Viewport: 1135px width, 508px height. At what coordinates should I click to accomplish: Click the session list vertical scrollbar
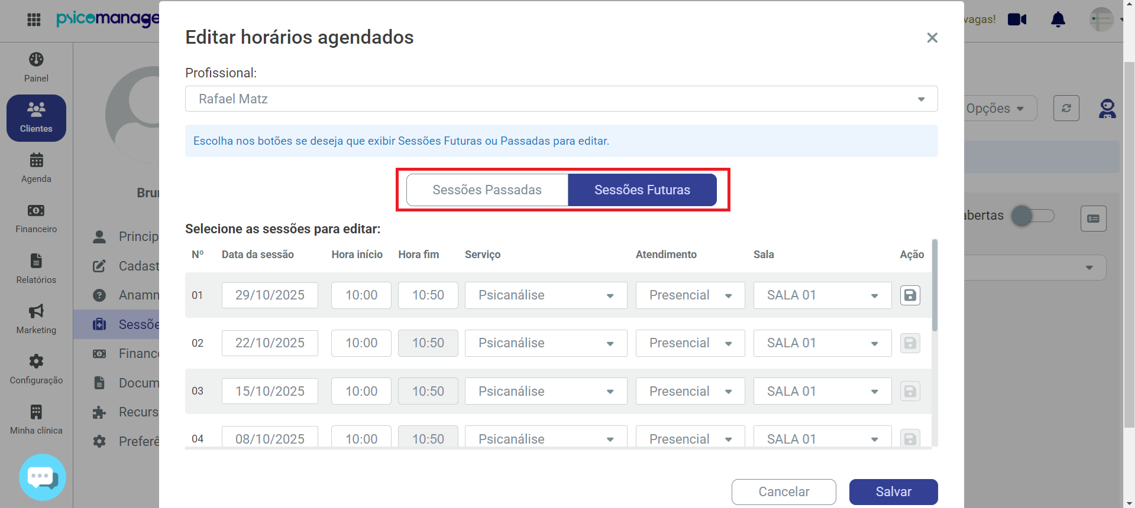click(x=934, y=285)
